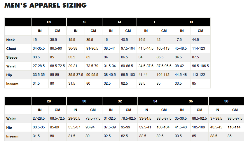Click the Men's Apparel Sizing heading

tap(45, 5)
